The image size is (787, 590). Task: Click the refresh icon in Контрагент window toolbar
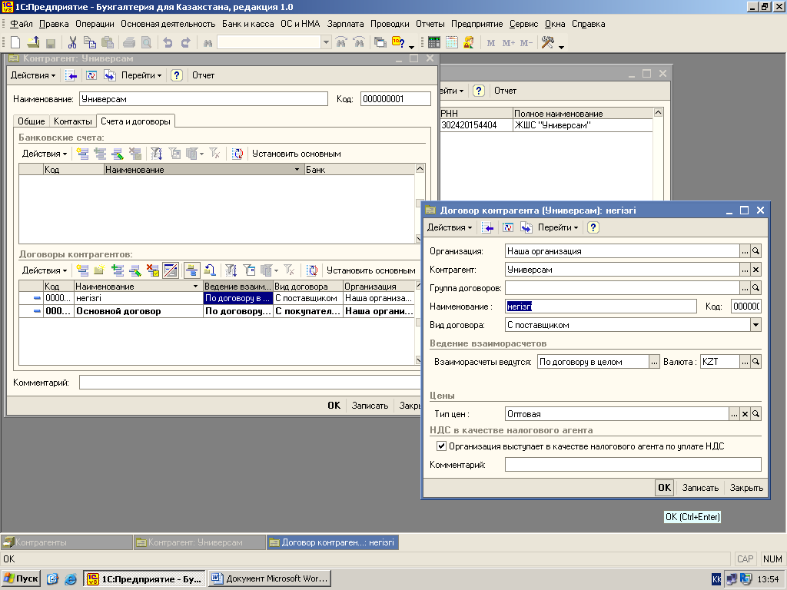(x=91, y=75)
